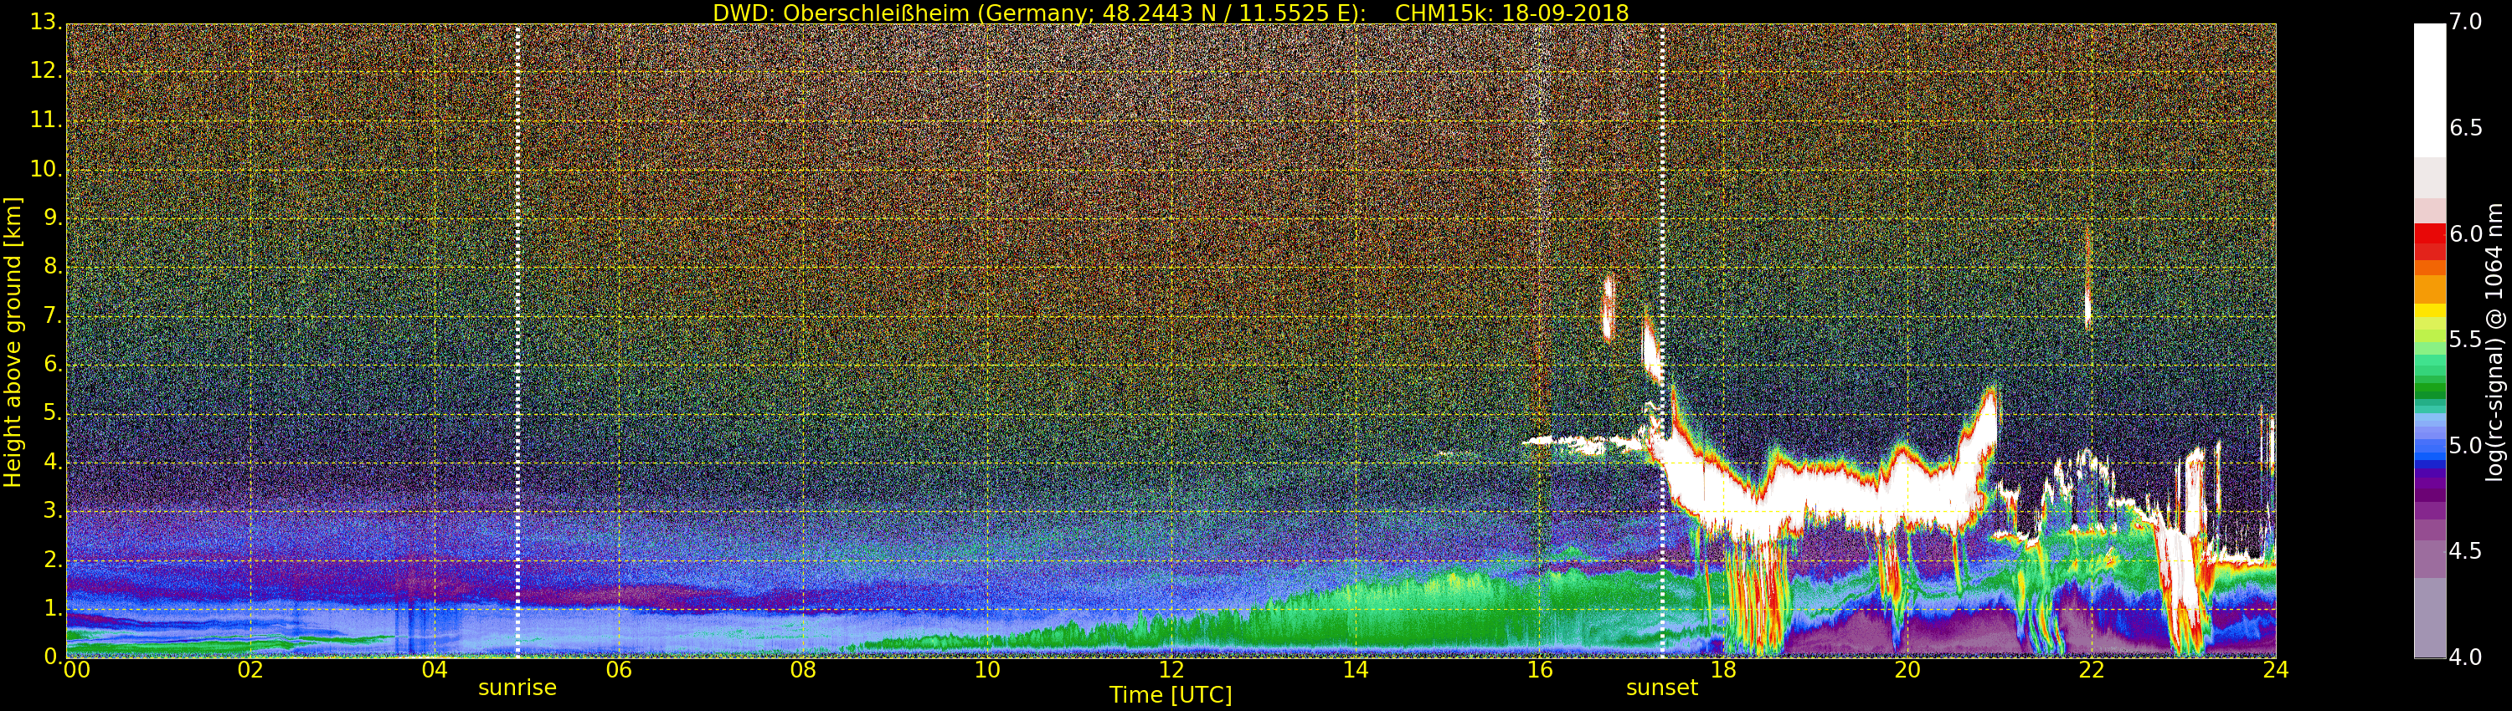Click the '7.' tick on the height axis
This screenshot has width=2512, height=711.
(x=53, y=315)
